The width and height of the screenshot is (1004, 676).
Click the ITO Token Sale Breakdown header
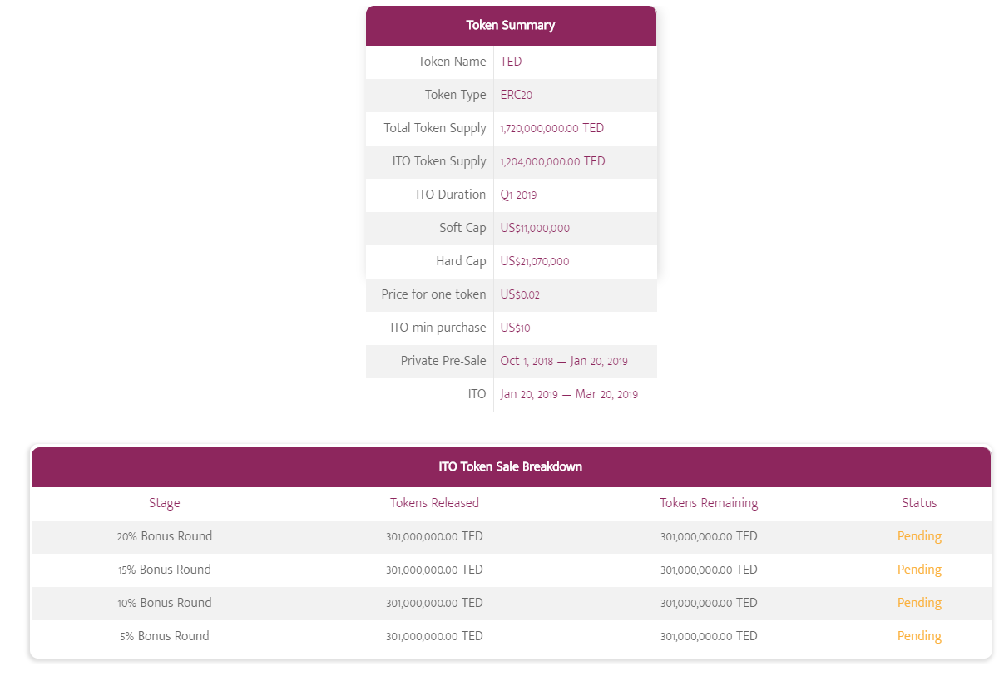click(x=511, y=466)
